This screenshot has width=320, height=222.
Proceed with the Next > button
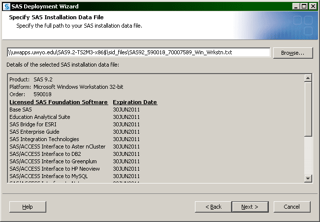250,207
